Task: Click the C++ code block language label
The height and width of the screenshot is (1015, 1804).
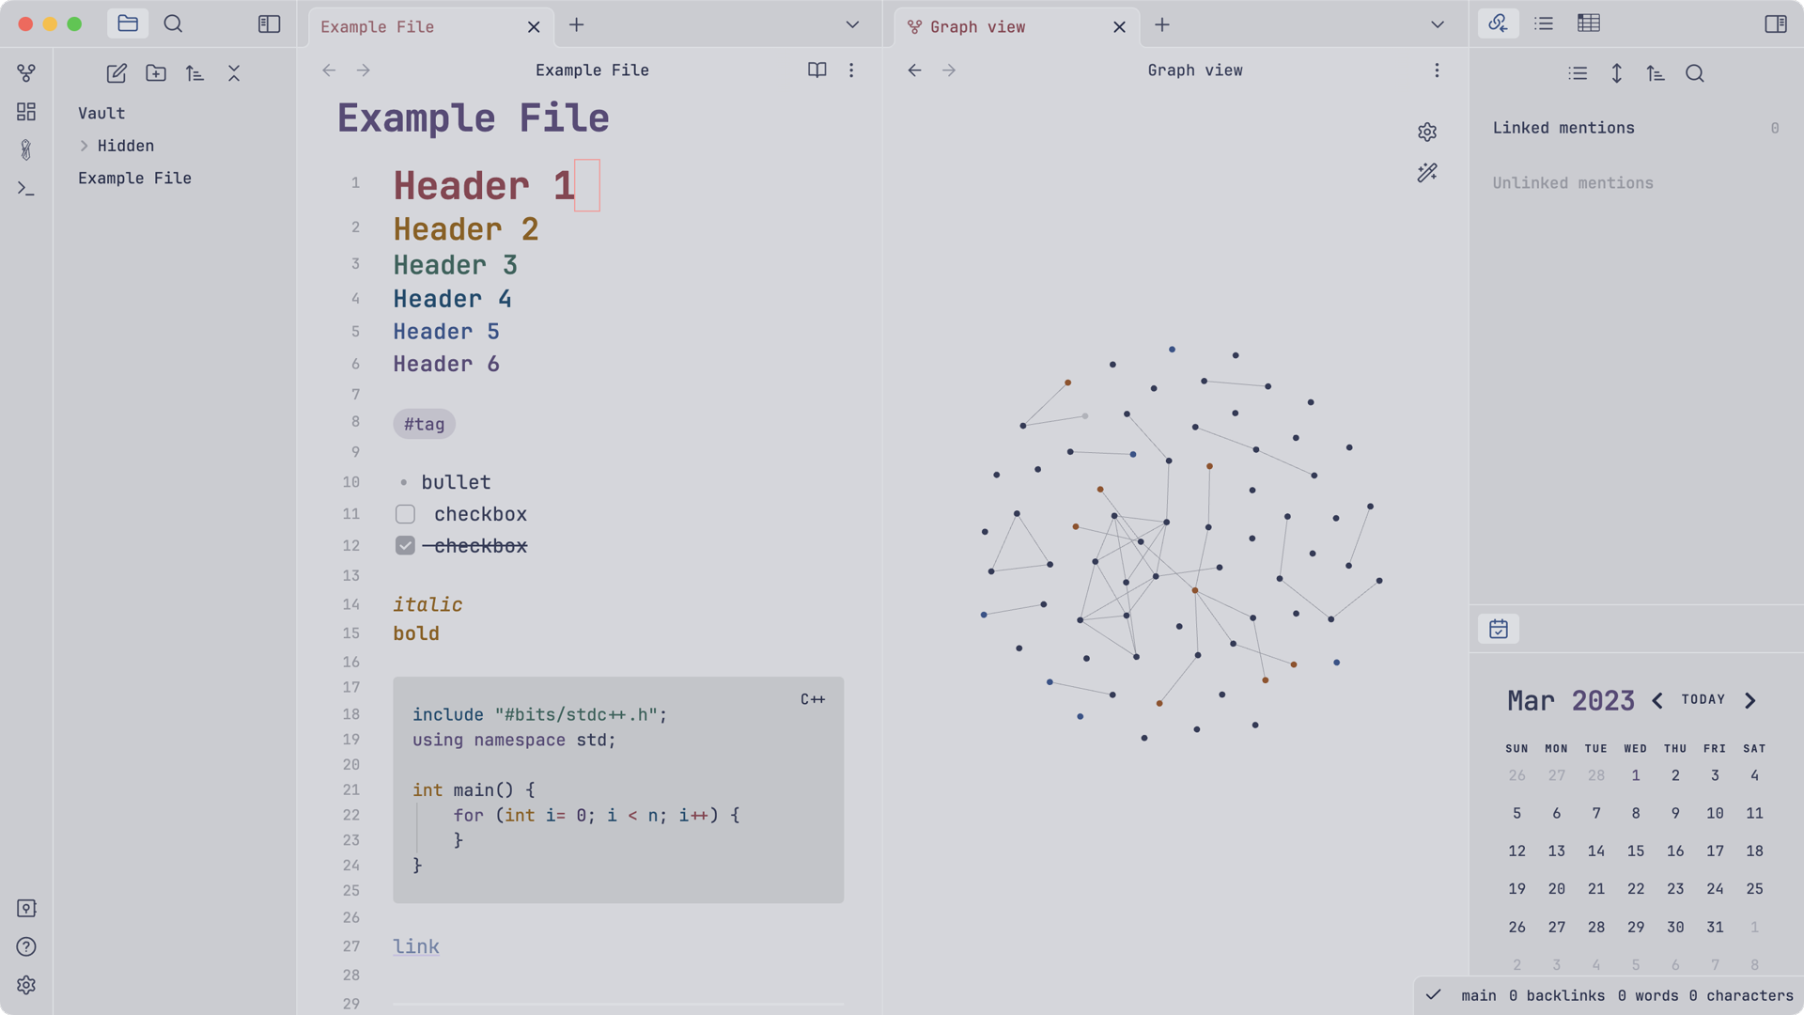Action: [x=813, y=699]
